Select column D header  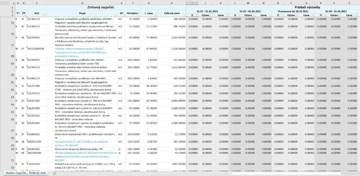click(82, 3)
